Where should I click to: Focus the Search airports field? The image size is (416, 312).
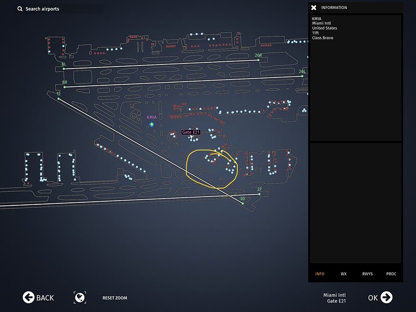[60, 9]
